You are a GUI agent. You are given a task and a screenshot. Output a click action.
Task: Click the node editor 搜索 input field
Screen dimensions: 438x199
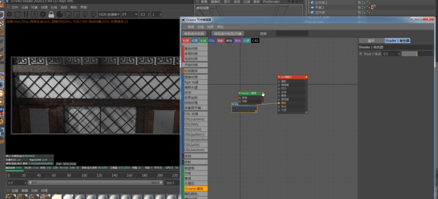tap(292, 33)
